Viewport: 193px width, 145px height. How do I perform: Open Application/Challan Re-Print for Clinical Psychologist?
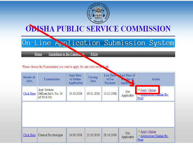(153, 138)
